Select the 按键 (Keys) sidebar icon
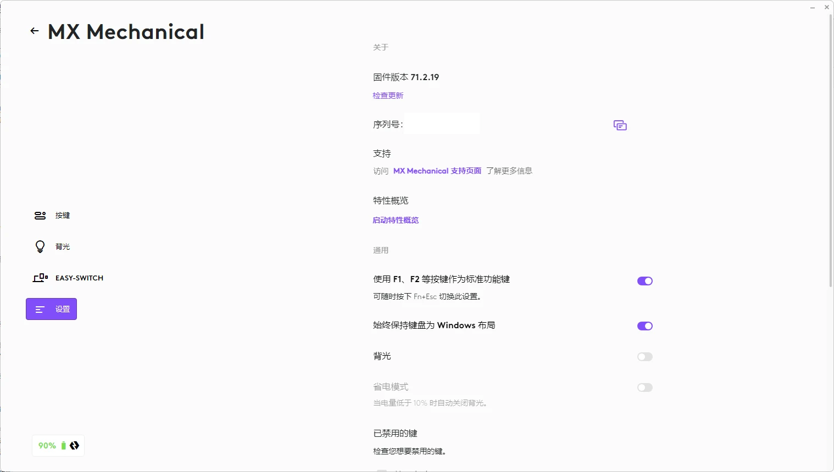834x472 pixels. 40,215
